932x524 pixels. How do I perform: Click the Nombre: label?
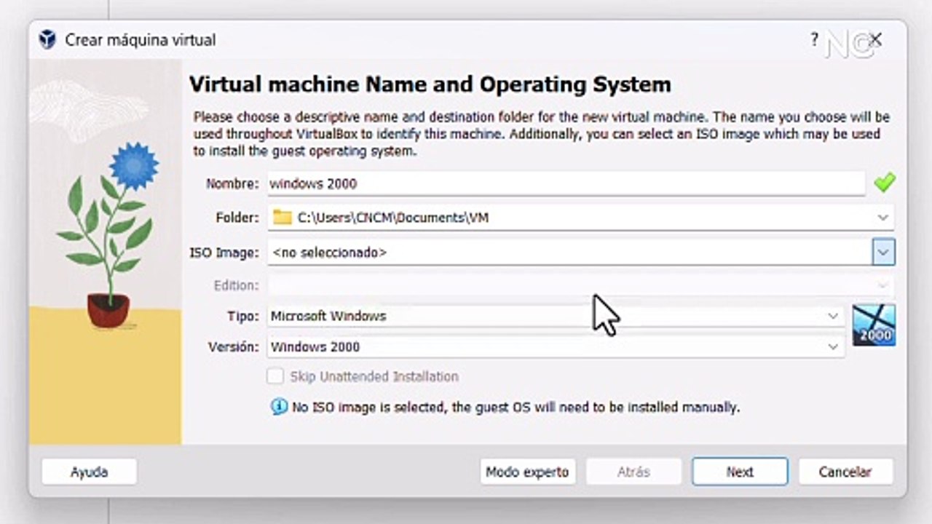click(232, 183)
